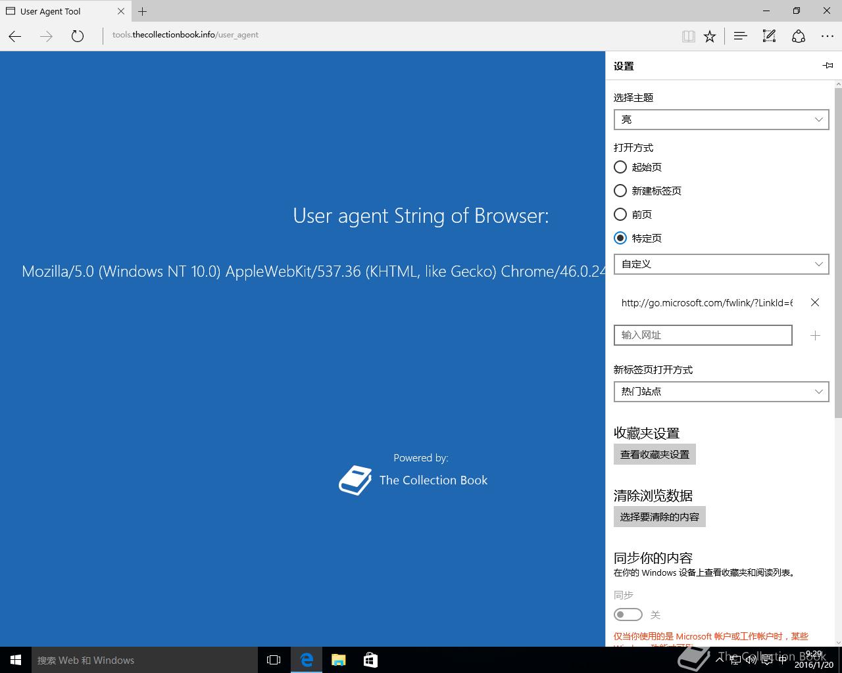Make a Web Note with pen icon
Screen dimensions: 842x673
pyautogui.click(x=769, y=36)
